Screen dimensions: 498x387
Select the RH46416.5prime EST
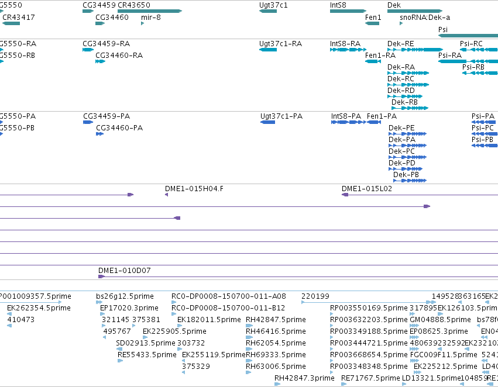pos(249,337)
